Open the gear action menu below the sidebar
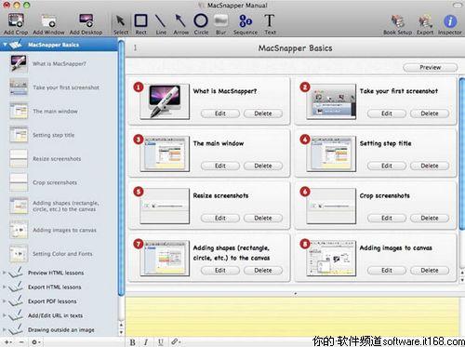Viewport: 465px width, 347px height. [x=35, y=342]
